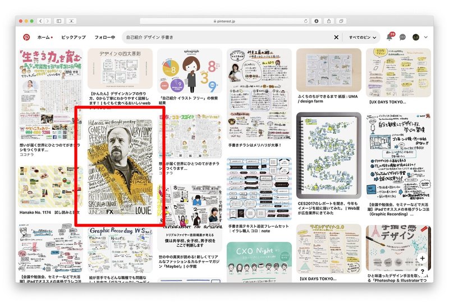
Task: Click the Safari address bar pinterest.jp
Action: 224,21
